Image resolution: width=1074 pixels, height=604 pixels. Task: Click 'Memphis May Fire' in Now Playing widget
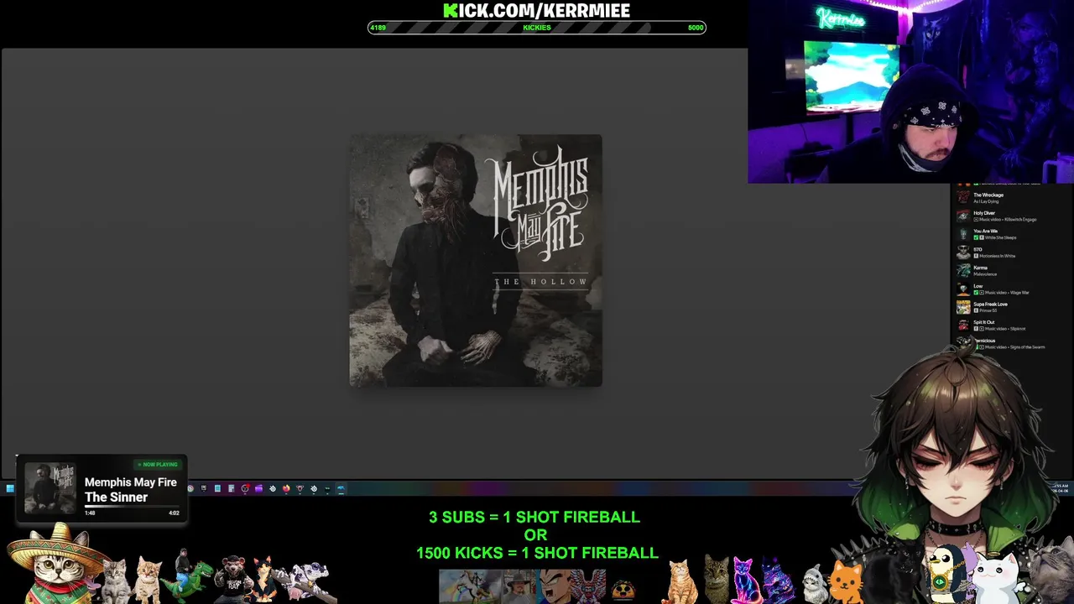pyautogui.click(x=131, y=482)
